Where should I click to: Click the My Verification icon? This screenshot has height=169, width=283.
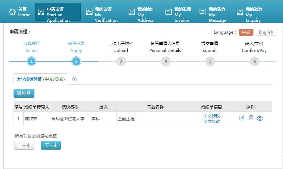tap(89, 12)
